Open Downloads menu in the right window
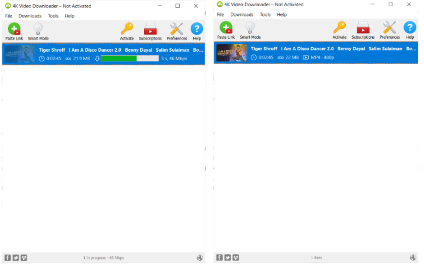The width and height of the screenshot is (424, 266). pyautogui.click(x=242, y=15)
